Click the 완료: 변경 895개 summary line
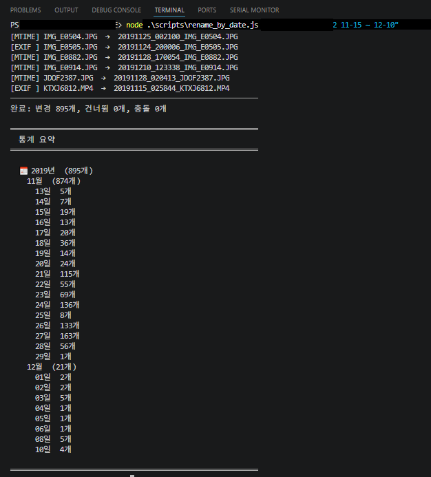 pos(88,109)
